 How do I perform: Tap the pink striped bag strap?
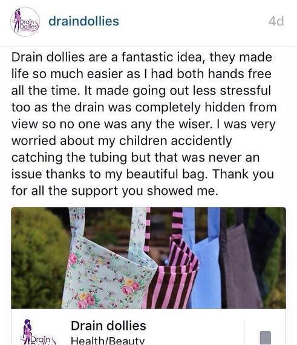[x=177, y=223]
